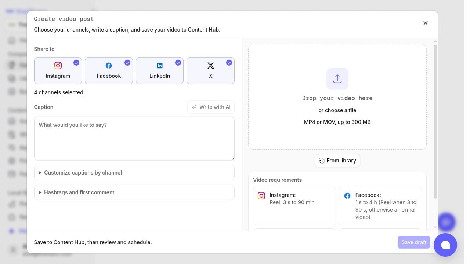
Task: Open the From library button
Action: (x=337, y=161)
